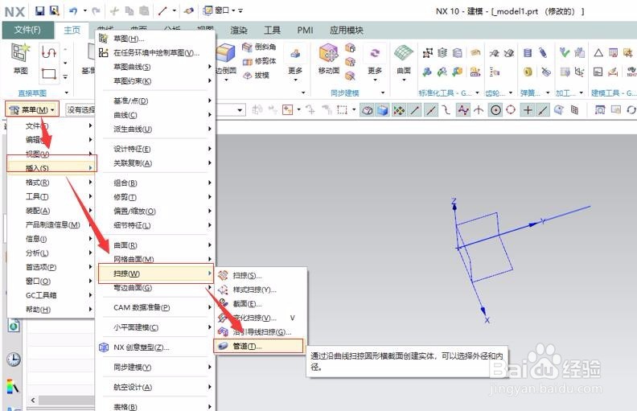Expand the 关联复制(A) submenu
The width and height of the screenshot is (637, 411).
tap(154, 163)
